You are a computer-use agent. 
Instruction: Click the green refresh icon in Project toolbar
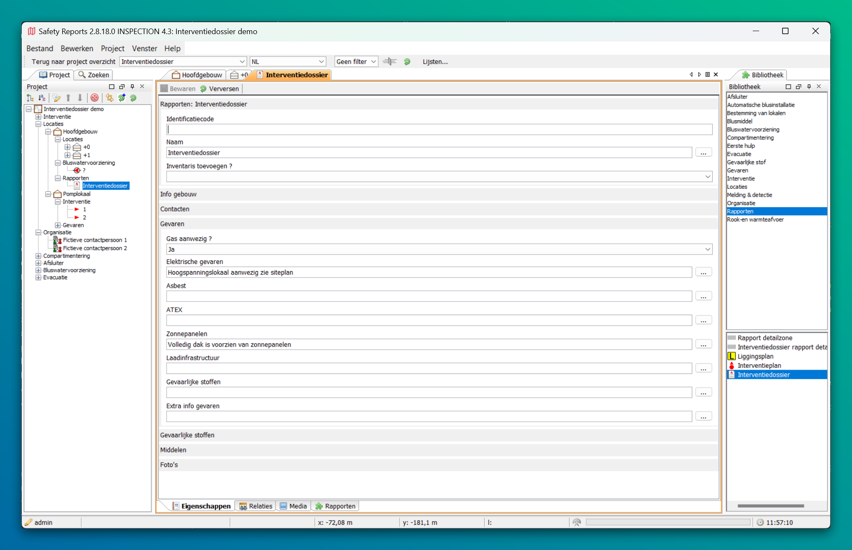133,98
